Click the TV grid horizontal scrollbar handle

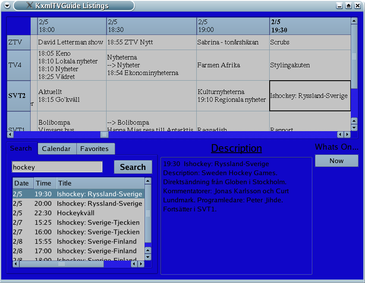pos(104,134)
